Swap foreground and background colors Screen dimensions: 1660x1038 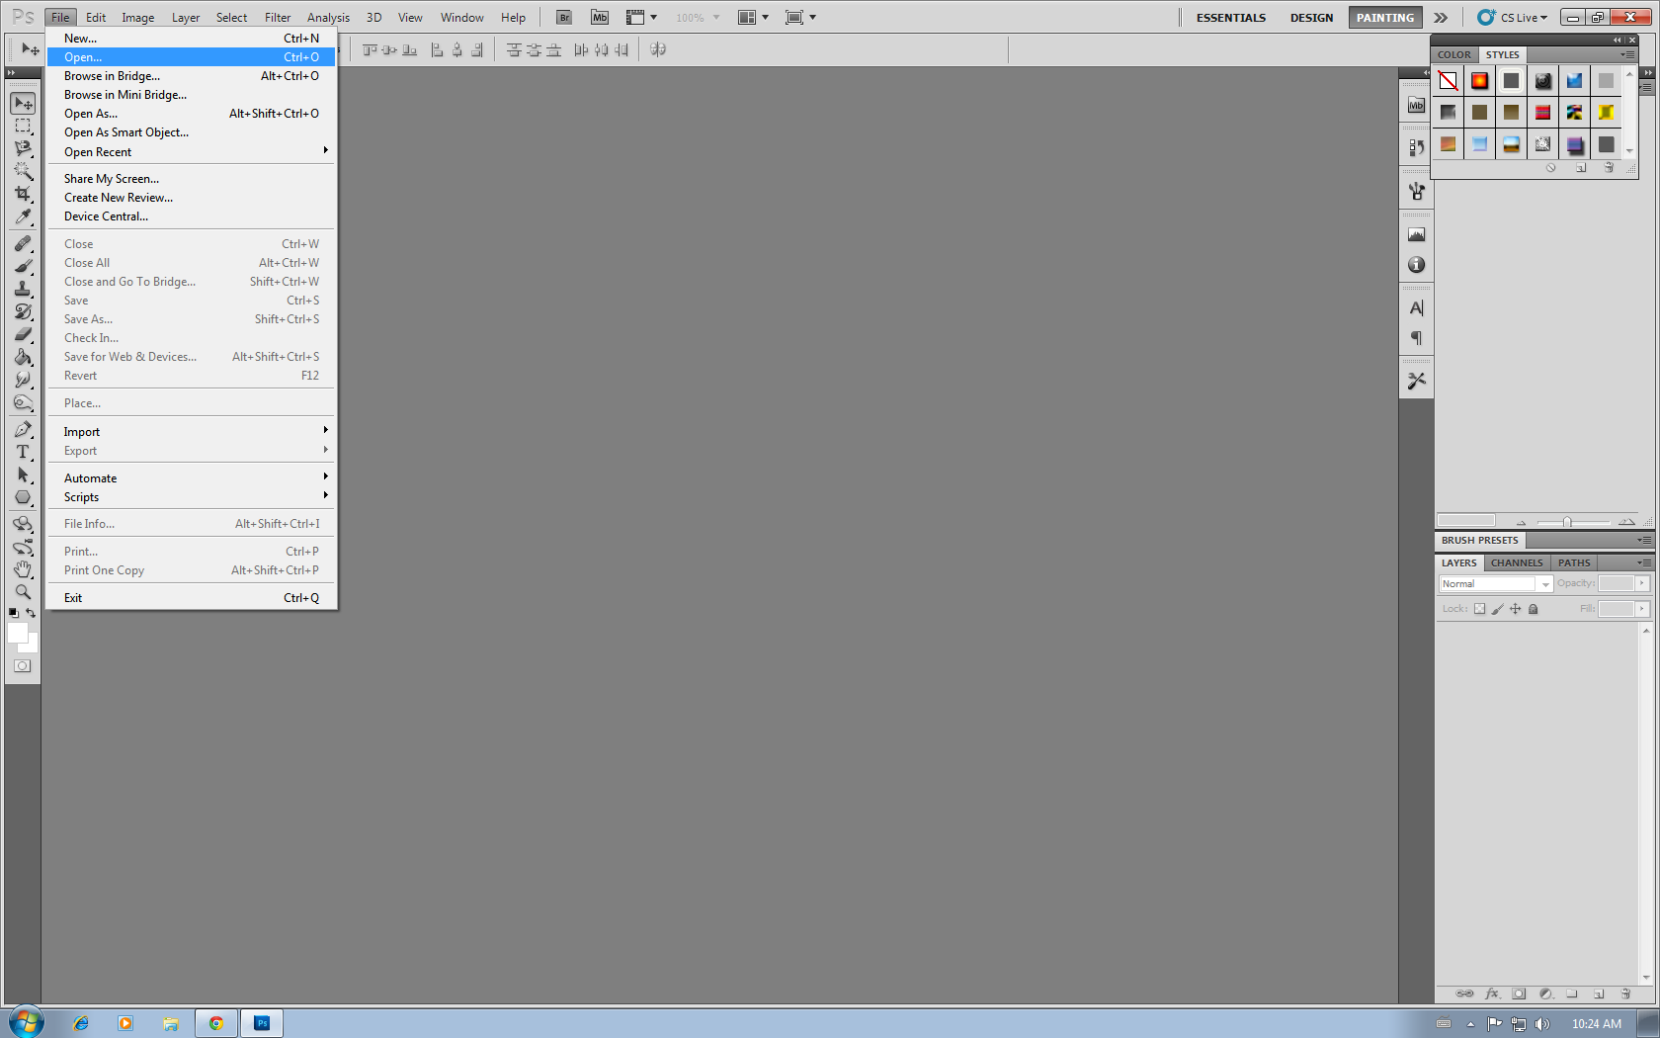[x=31, y=613]
